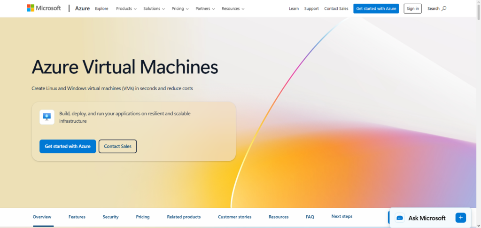Image resolution: width=481 pixels, height=228 pixels.
Task: Click the 'Build, deploy, and run your applications' text
Action: click(125, 117)
